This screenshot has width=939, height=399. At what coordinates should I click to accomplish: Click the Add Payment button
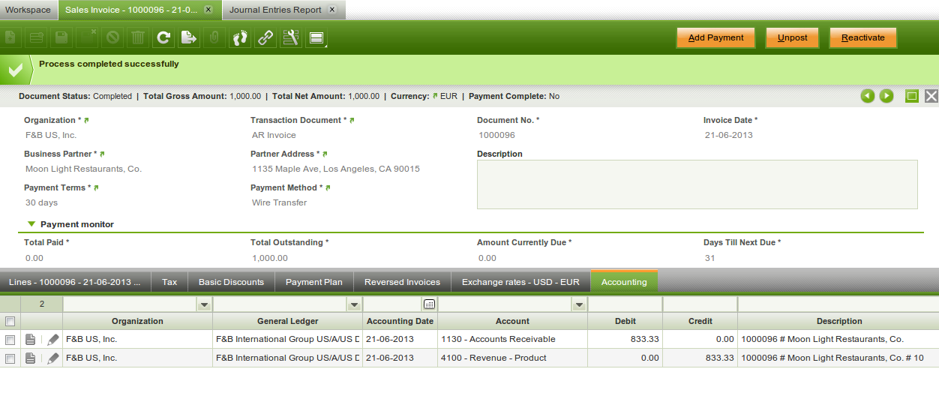pyautogui.click(x=715, y=37)
